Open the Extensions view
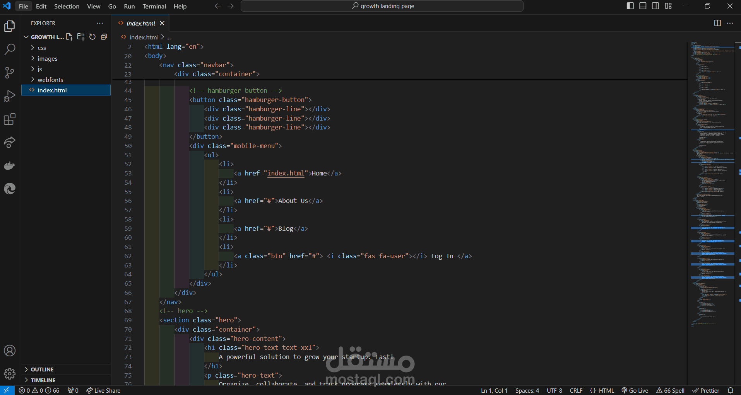The width and height of the screenshot is (741, 395). click(x=10, y=119)
